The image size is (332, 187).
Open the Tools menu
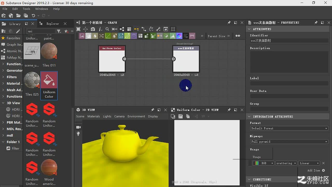26,9
